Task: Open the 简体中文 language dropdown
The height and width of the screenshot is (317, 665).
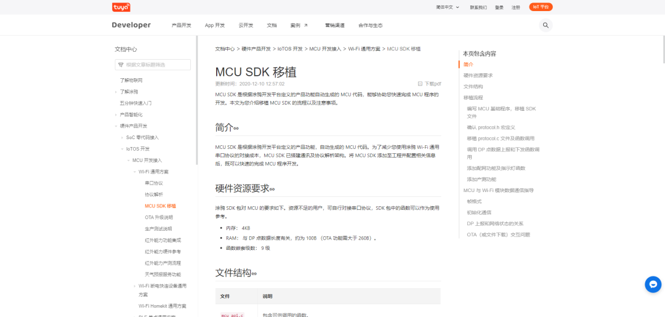Action: [448, 7]
